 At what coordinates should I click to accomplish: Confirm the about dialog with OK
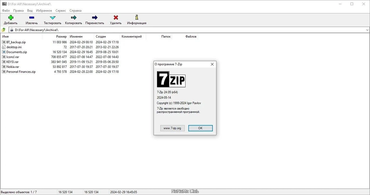[x=200, y=128]
